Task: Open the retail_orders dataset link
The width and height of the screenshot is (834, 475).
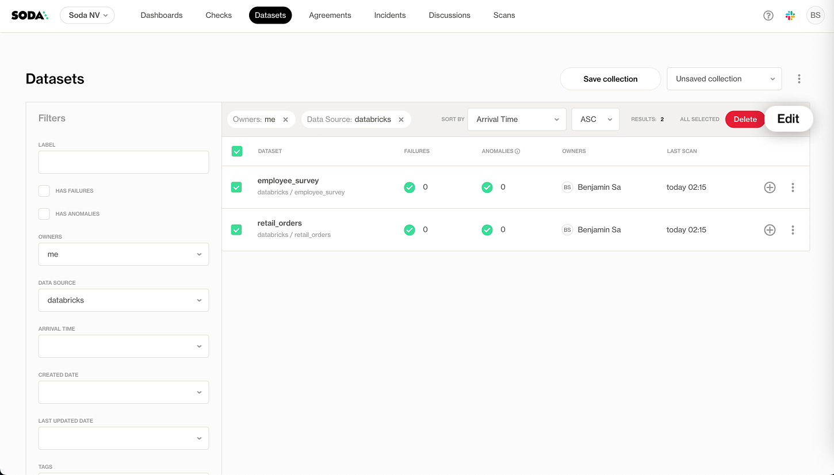Action: (280, 223)
